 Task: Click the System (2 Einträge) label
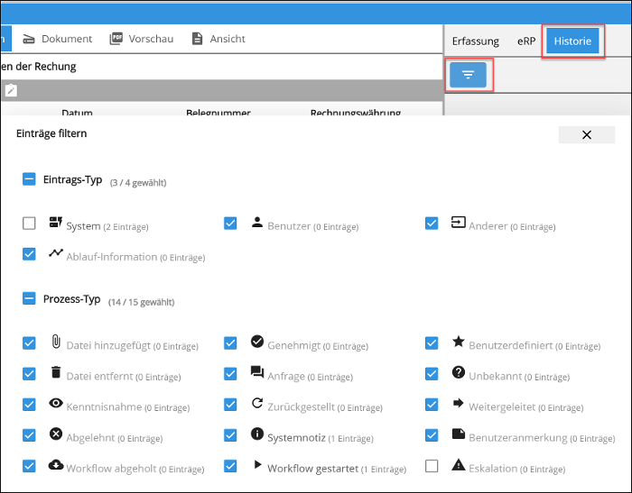[107, 226]
